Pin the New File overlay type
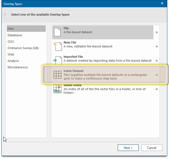Viewport: 169px width, 159px height. [156, 47]
